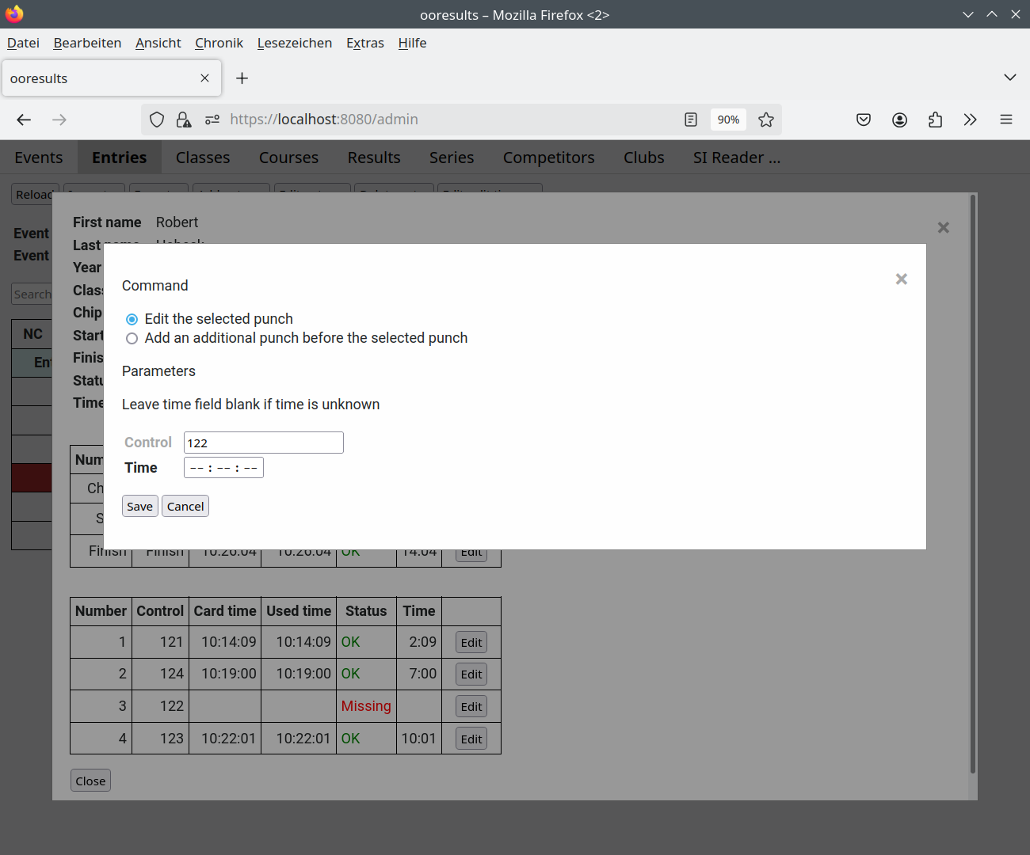Click the Firefox logo in title bar

14,13
